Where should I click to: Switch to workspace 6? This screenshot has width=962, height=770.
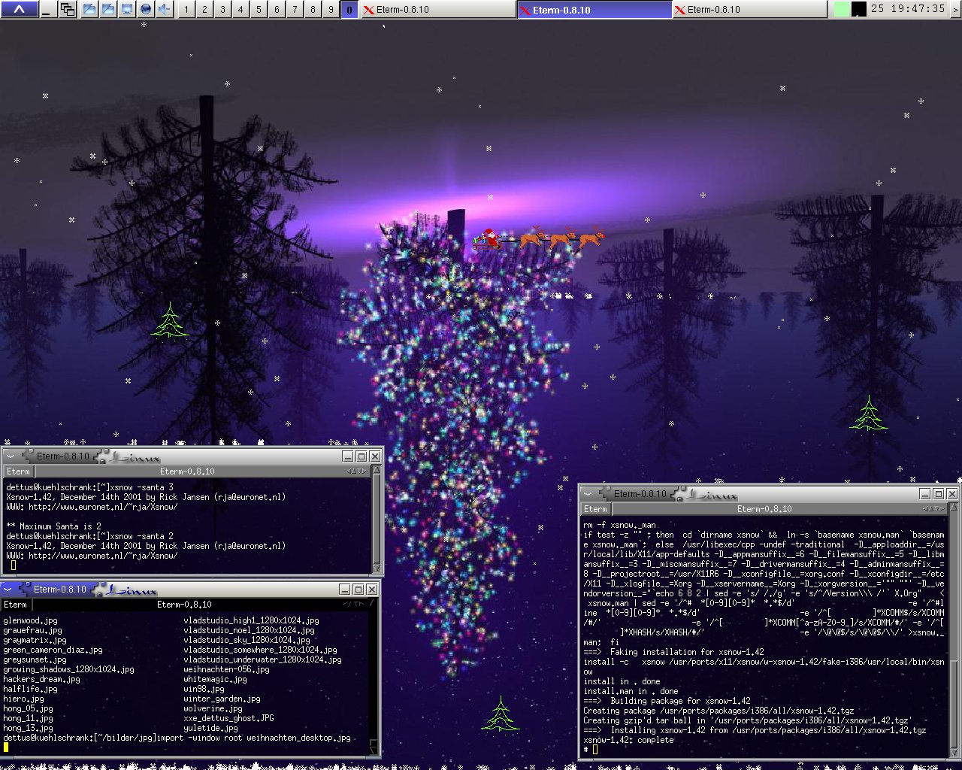(276, 10)
